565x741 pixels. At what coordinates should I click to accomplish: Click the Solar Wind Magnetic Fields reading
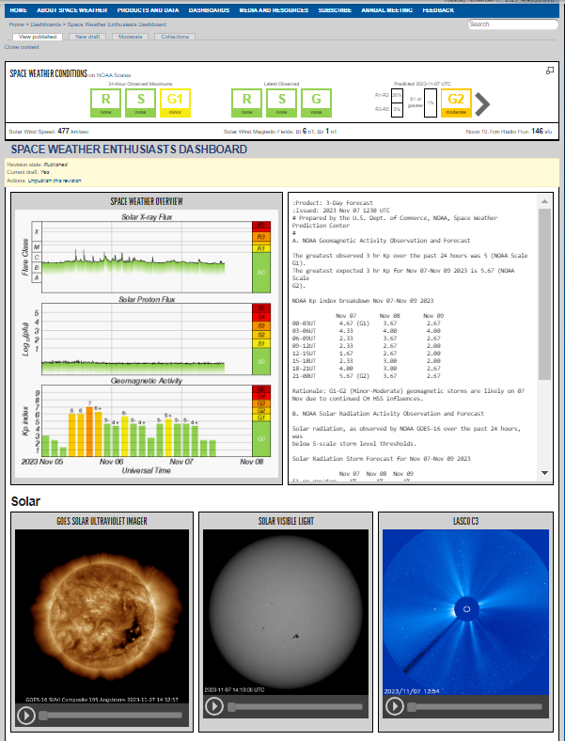[x=280, y=132]
